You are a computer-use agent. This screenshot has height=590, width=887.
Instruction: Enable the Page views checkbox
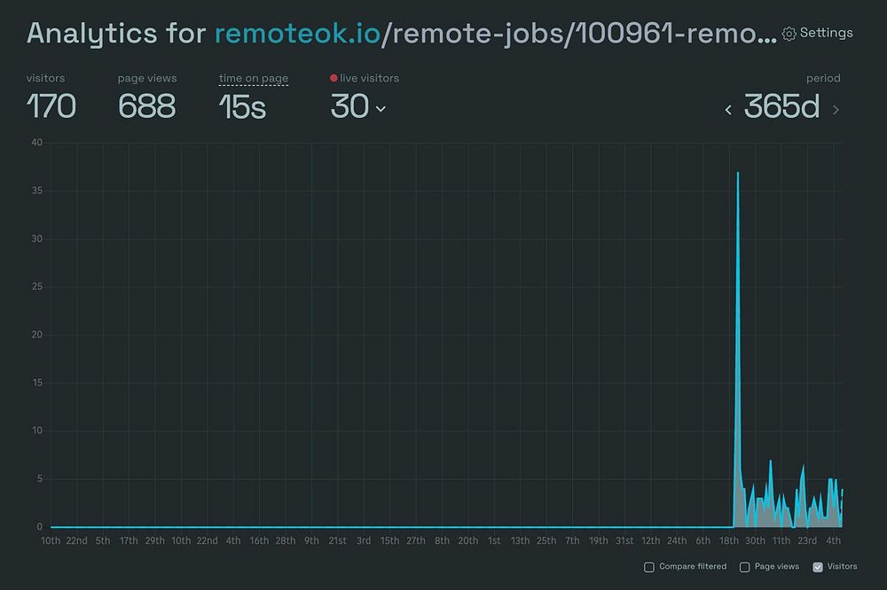tap(744, 567)
